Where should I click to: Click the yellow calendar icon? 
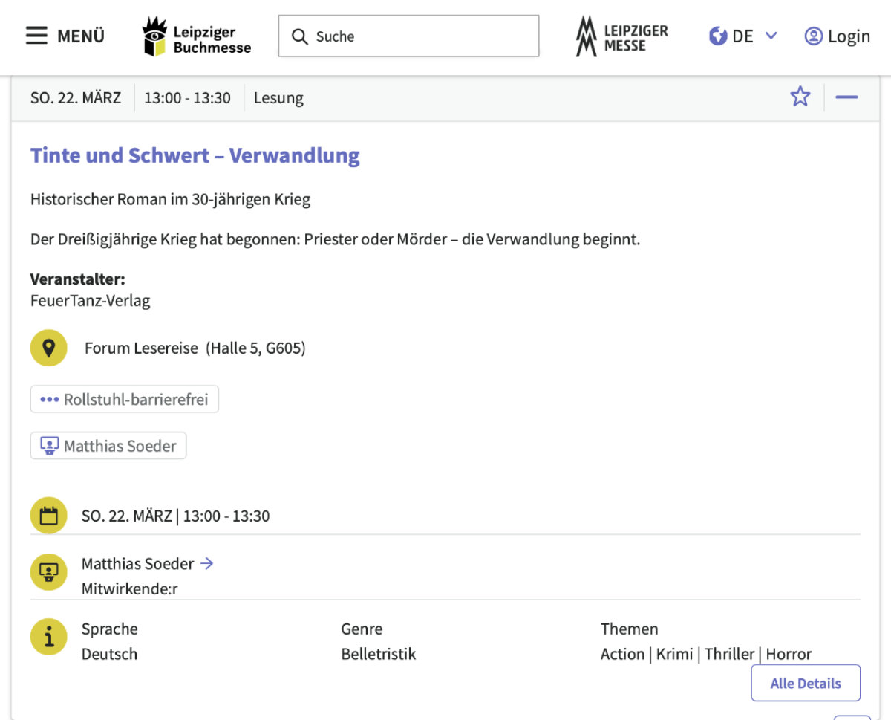click(49, 516)
